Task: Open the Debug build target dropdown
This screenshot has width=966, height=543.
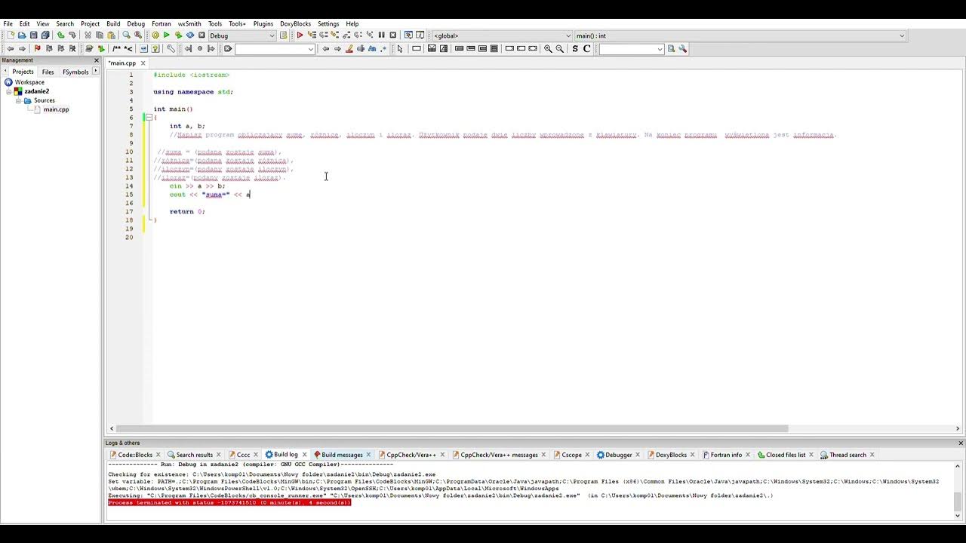Action: tap(272, 35)
